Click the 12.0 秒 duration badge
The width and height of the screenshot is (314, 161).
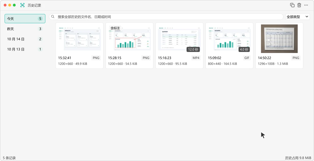click(x=193, y=49)
